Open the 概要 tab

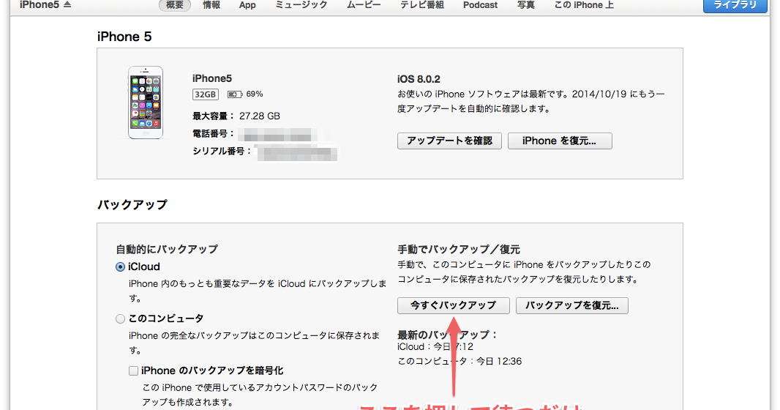tap(175, 5)
